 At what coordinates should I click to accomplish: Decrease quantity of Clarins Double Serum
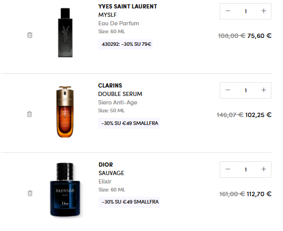coord(228,90)
